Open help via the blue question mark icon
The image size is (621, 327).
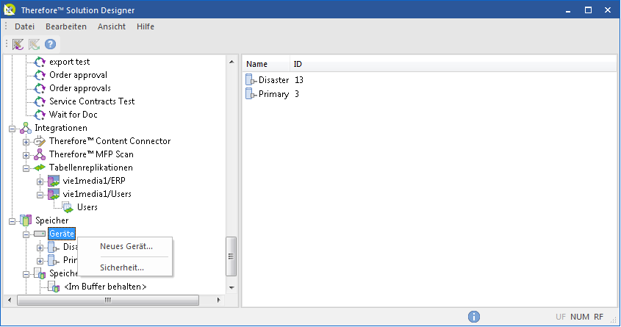pos(50,44)
